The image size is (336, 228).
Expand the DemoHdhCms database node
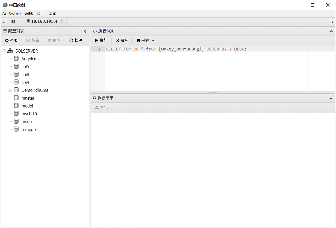point(10,90)
